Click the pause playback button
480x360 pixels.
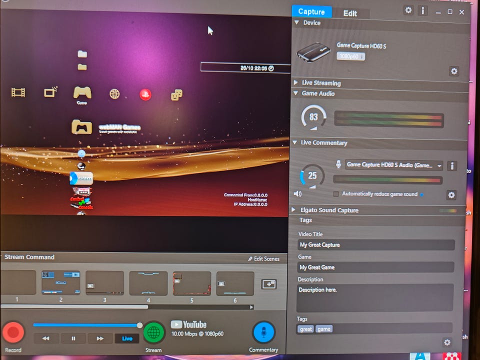73,338
